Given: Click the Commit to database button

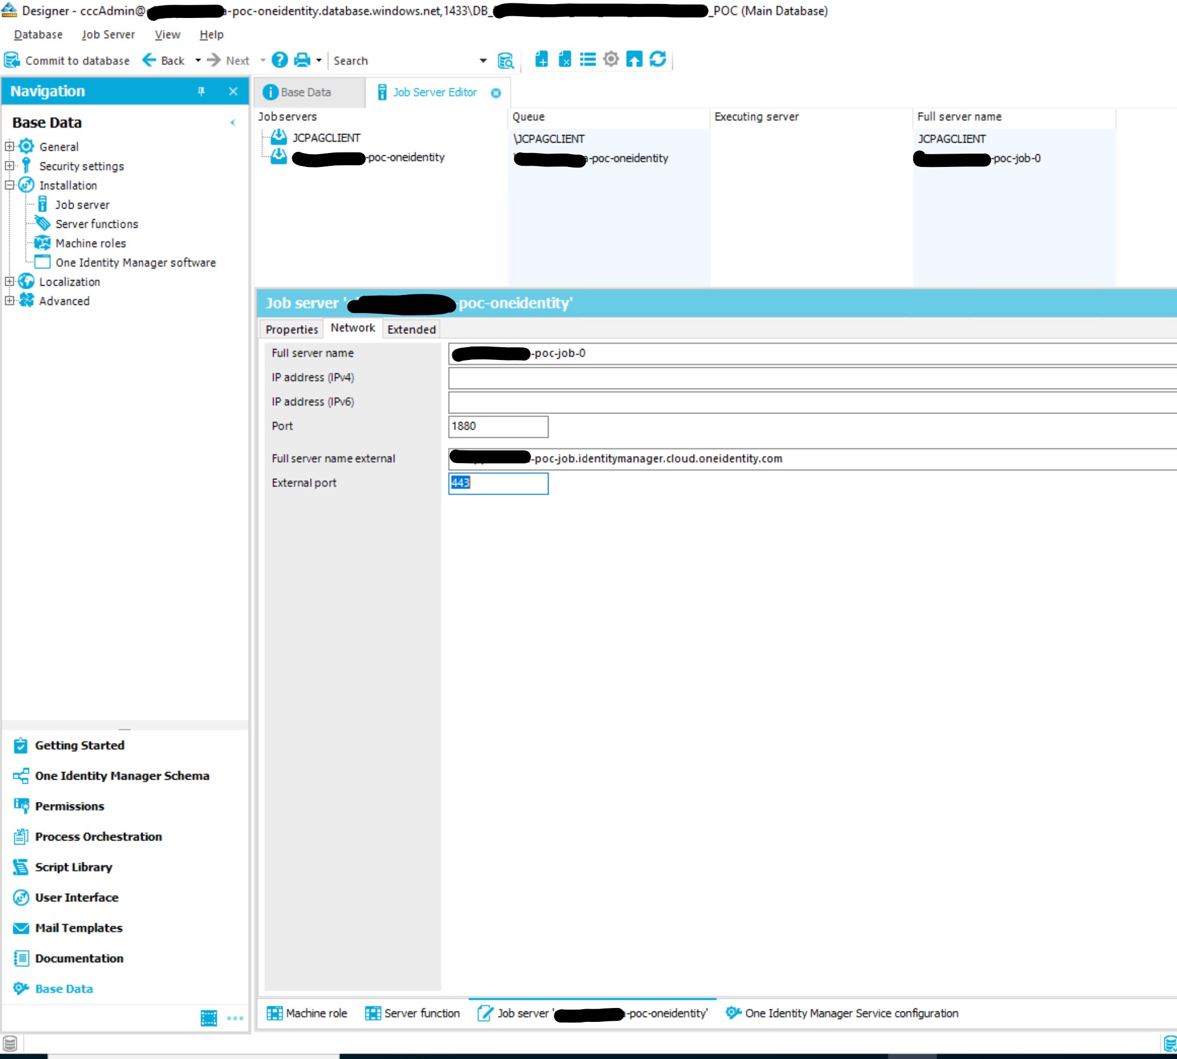Looking at the screenshot, I should point(67,60).
